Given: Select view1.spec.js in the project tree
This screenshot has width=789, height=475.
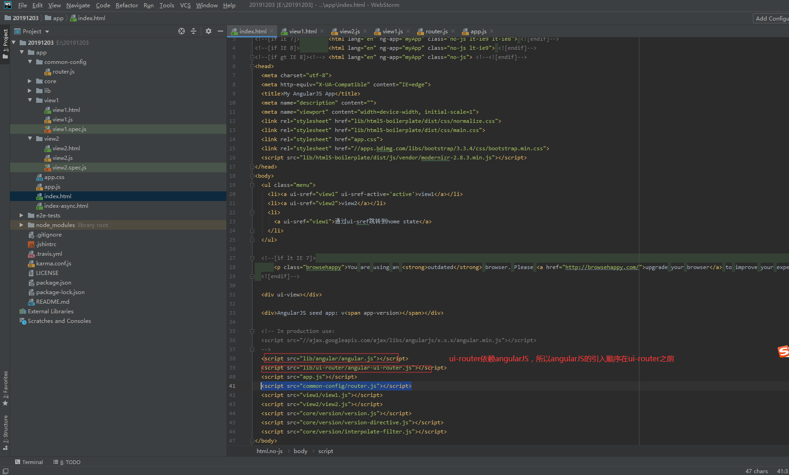Looking at the screenshot, I should [69, 129].
